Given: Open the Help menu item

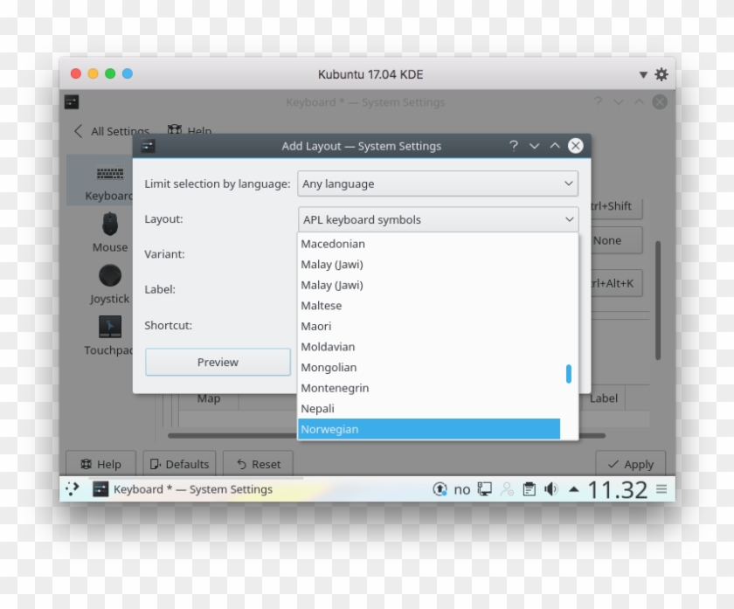Looking at the screenshot, I should tap(189, 131).
